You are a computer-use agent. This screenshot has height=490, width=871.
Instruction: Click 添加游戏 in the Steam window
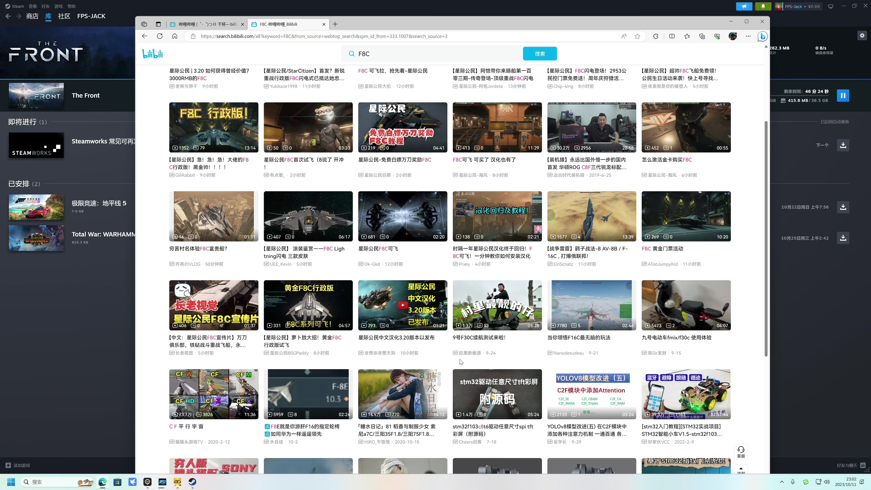tap(18, 465)
